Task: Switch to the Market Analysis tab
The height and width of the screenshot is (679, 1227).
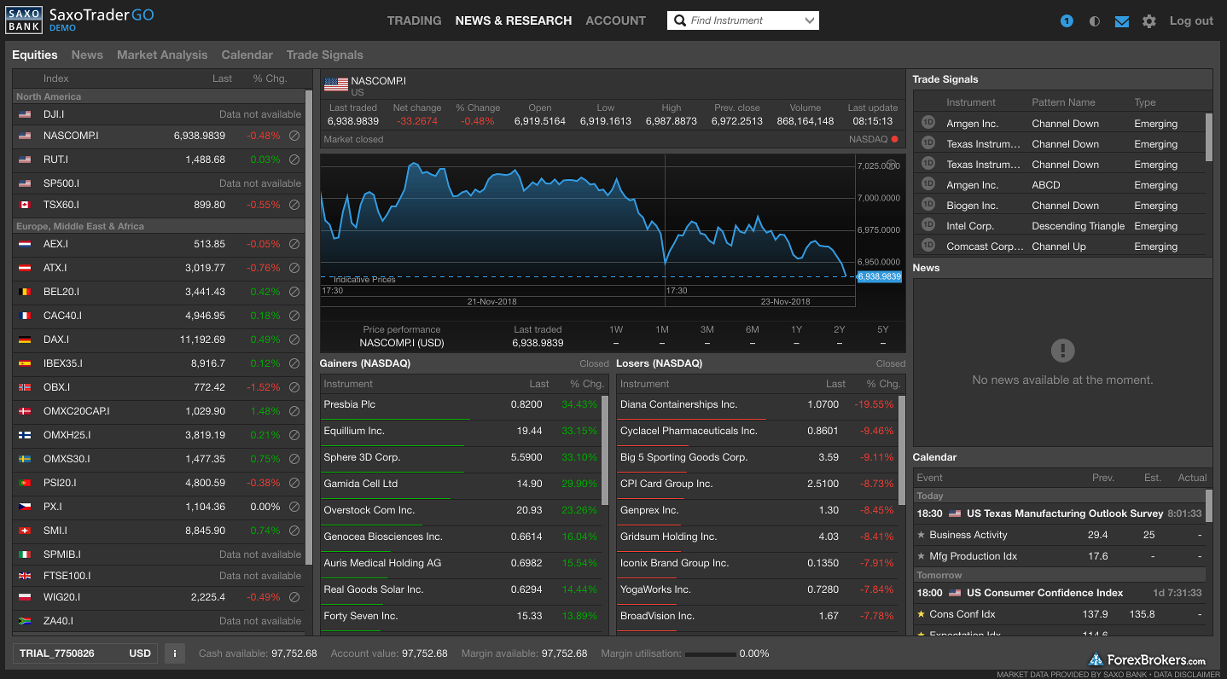Action: 162,55
